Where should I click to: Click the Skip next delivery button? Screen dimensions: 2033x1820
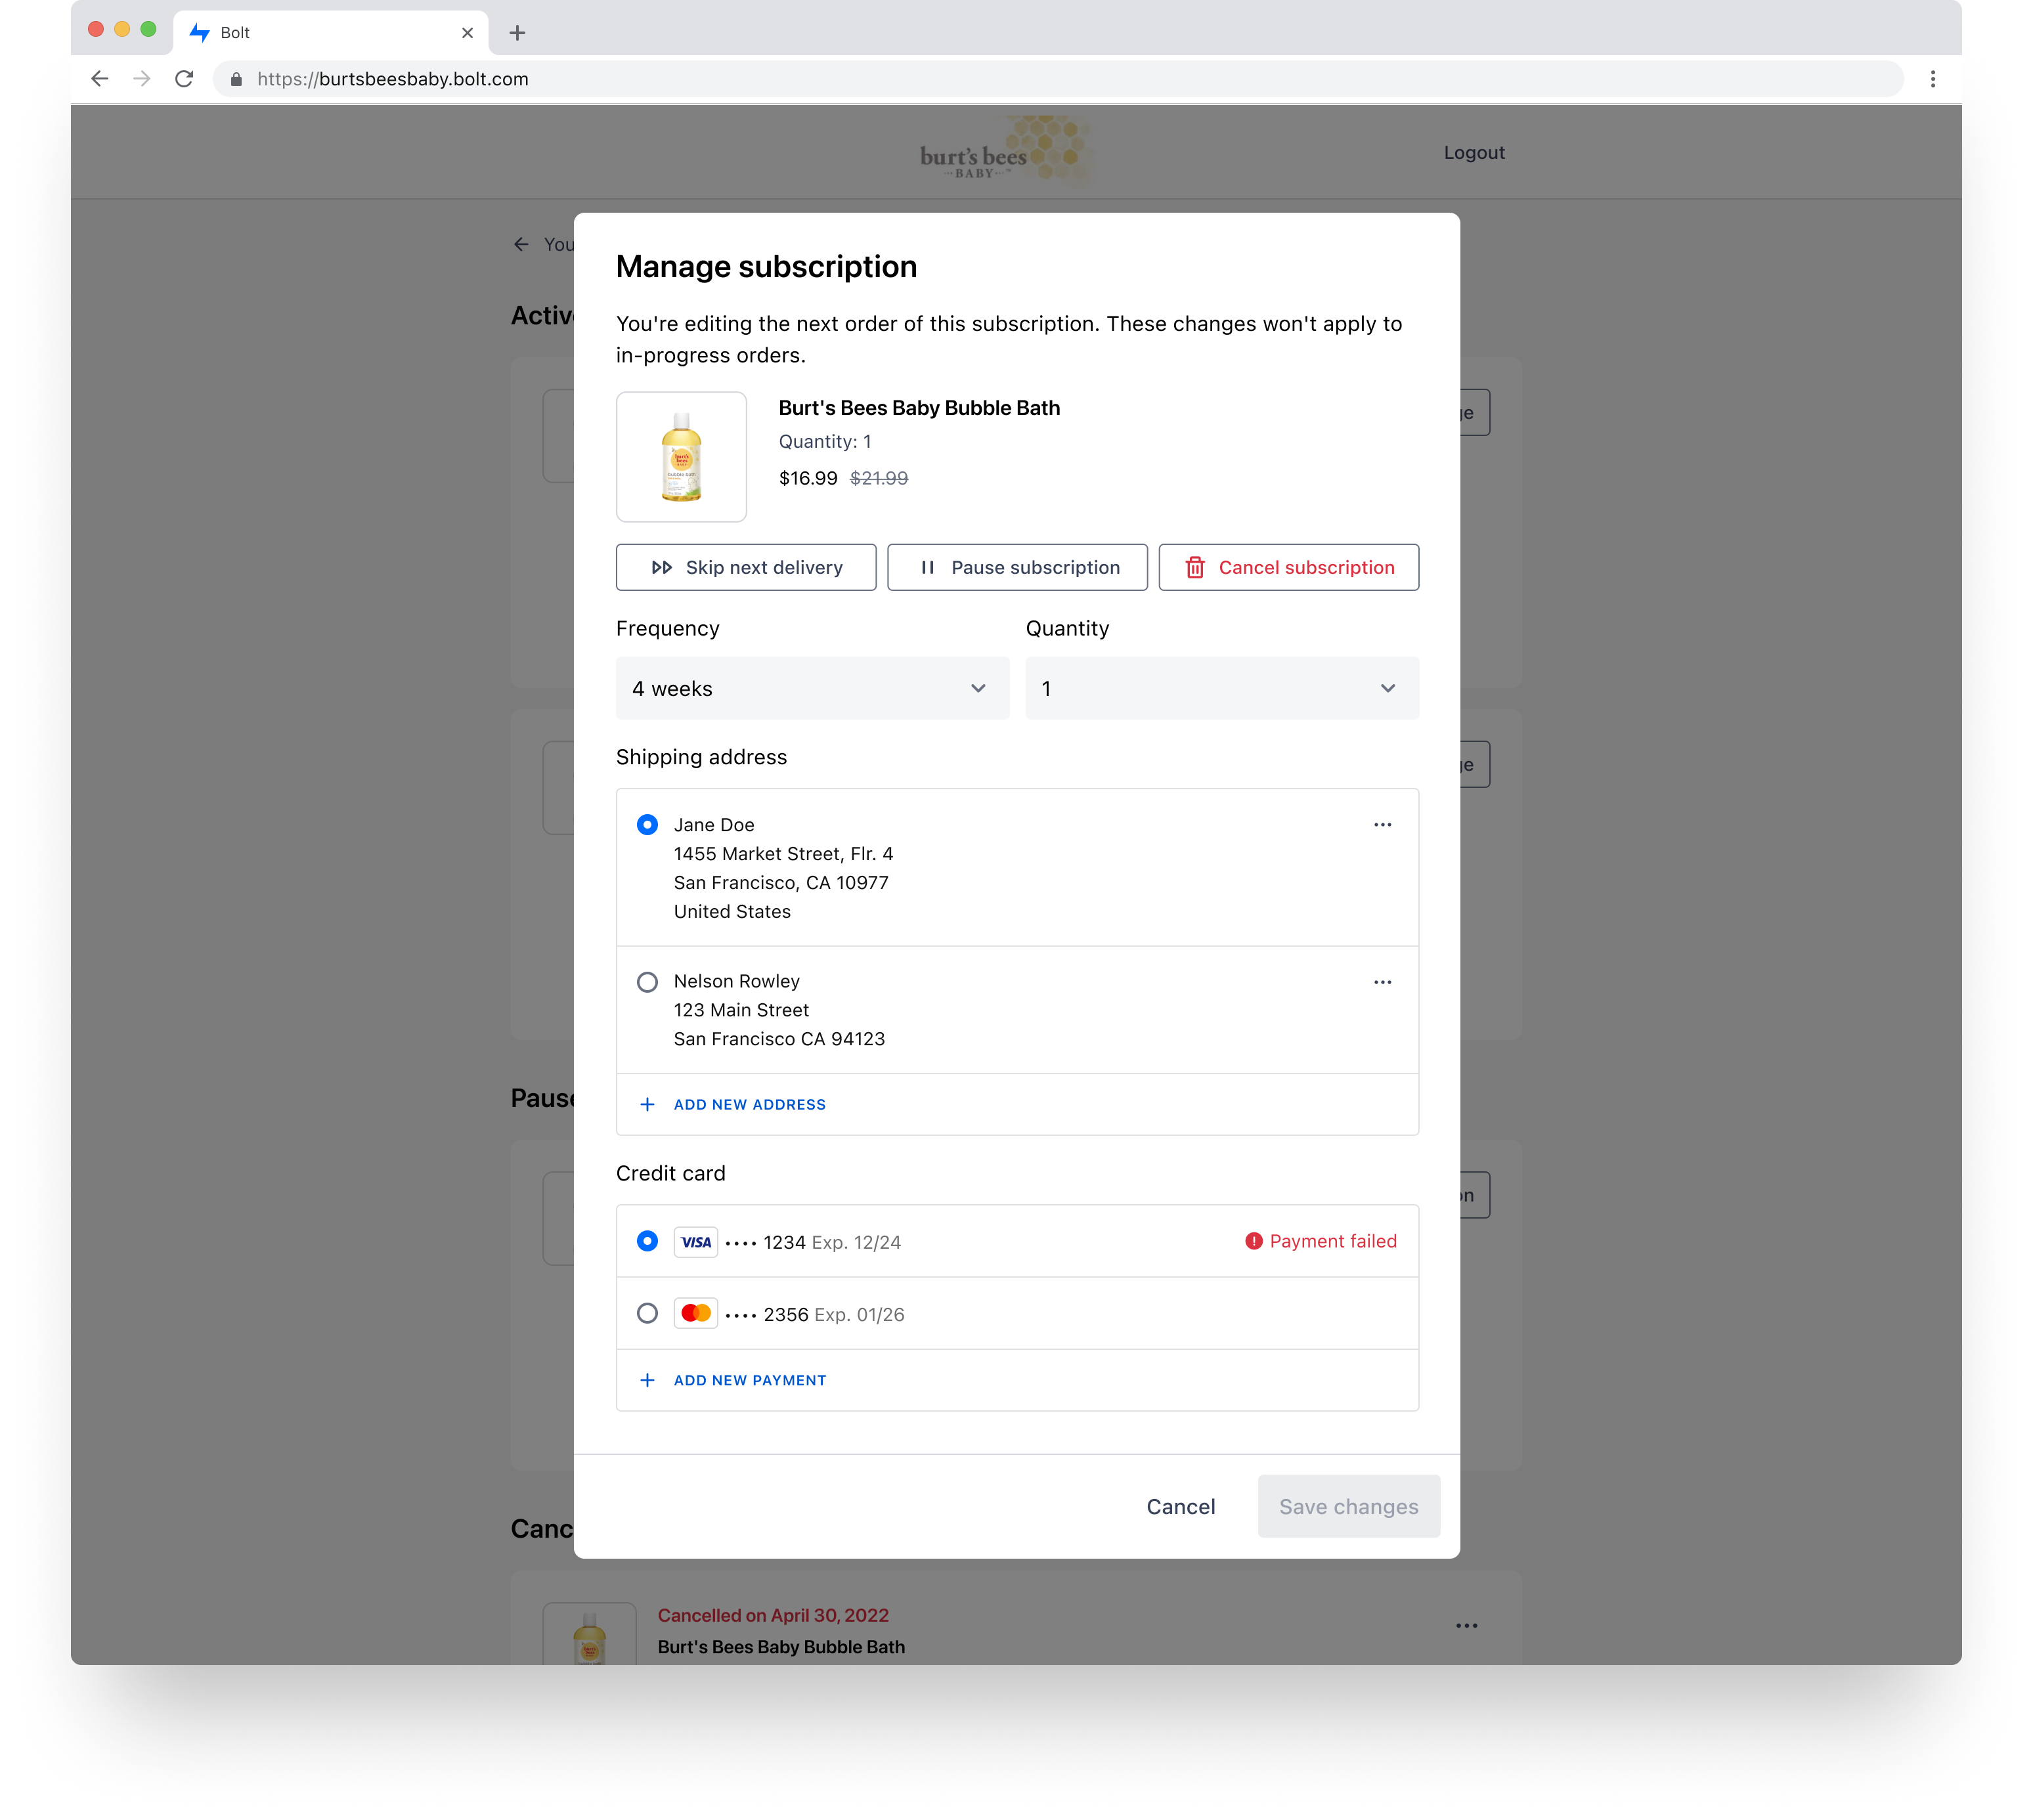point(745,567)
